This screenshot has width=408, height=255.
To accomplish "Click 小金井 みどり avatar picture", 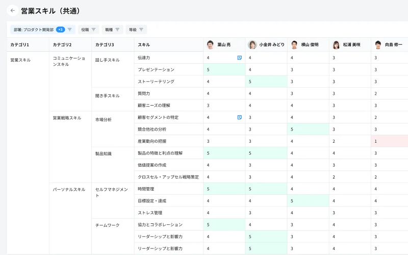I will (252, 45).
